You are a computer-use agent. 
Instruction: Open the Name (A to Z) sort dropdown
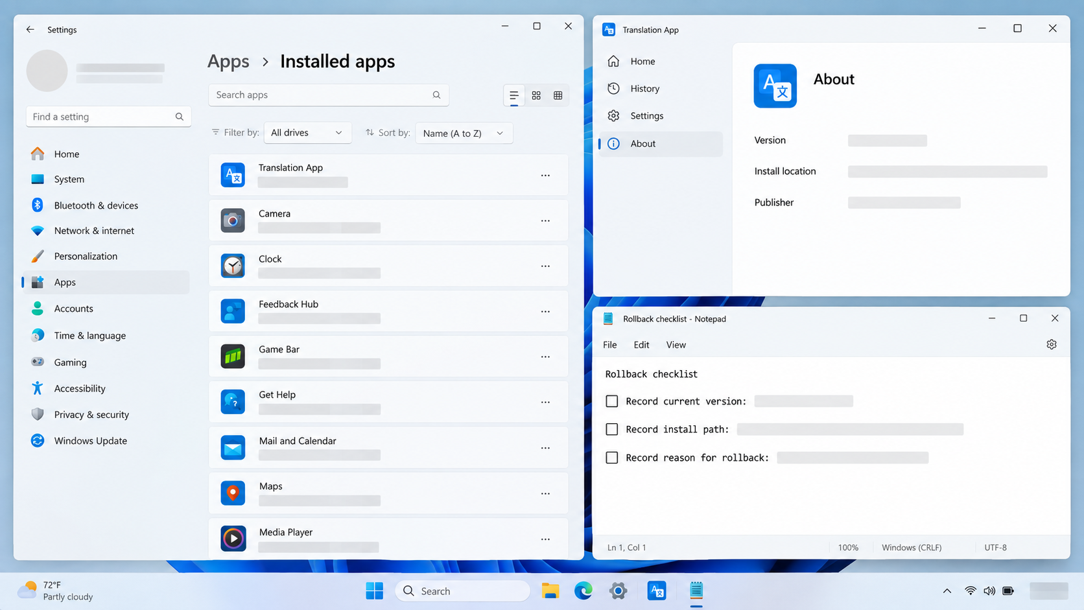[x=464, y=133]
